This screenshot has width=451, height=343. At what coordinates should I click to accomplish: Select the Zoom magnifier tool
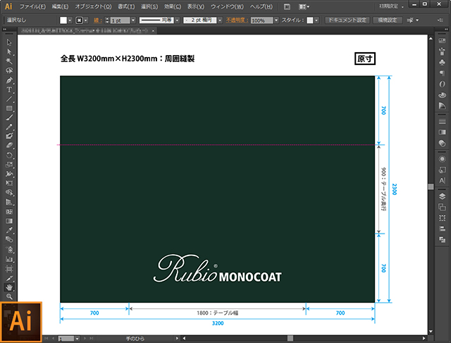[x=9, y=296]
